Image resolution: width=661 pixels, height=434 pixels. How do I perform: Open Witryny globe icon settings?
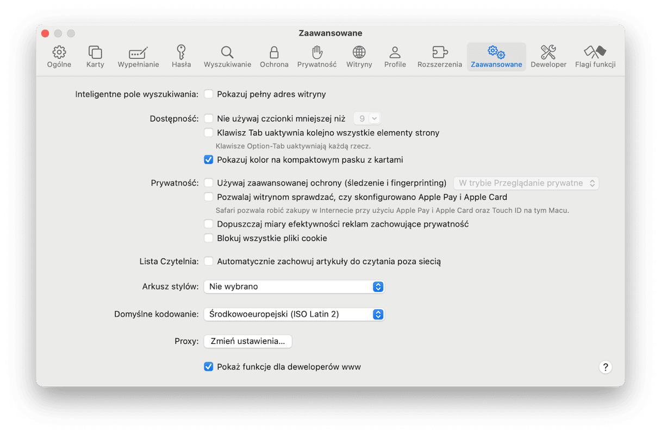(359, 53)
